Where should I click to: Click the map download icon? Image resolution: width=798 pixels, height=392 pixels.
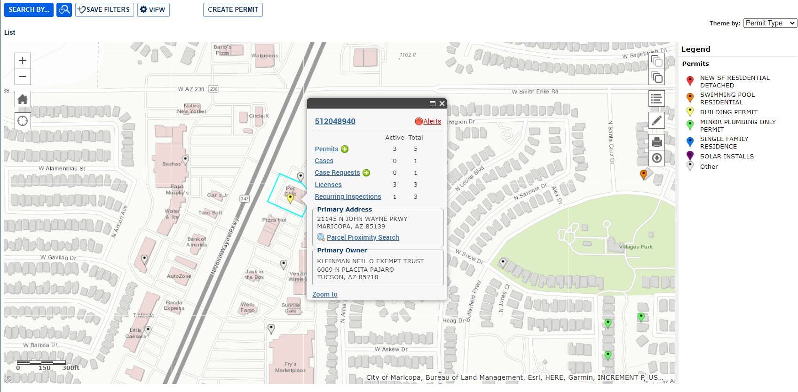656,158
